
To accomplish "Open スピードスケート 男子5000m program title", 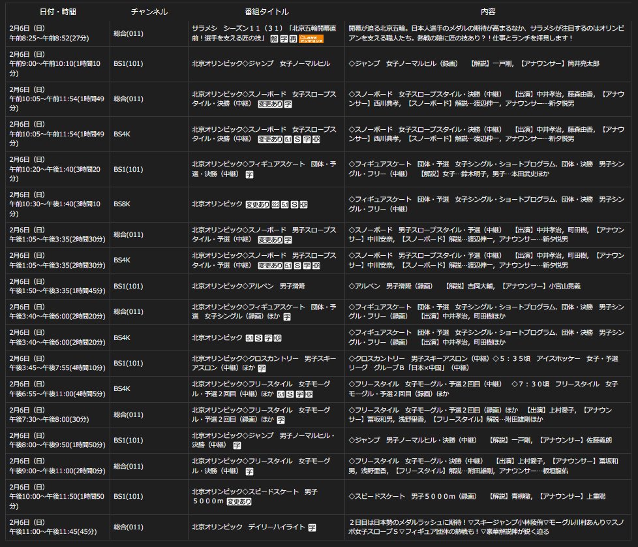I will [254, 497].
